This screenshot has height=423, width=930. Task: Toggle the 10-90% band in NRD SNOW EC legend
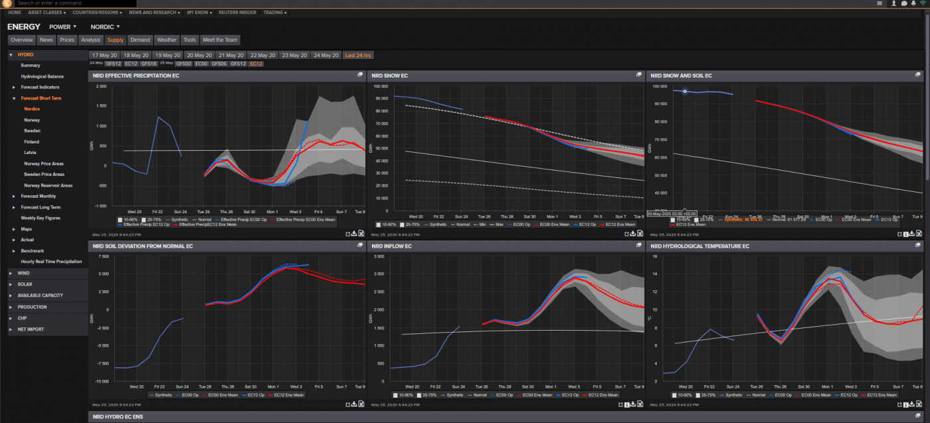pos(385,224)
